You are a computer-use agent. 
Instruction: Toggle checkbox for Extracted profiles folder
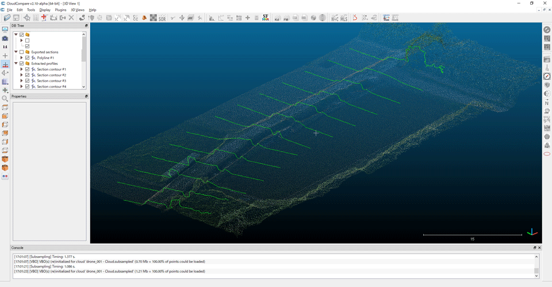coord(21,64)
